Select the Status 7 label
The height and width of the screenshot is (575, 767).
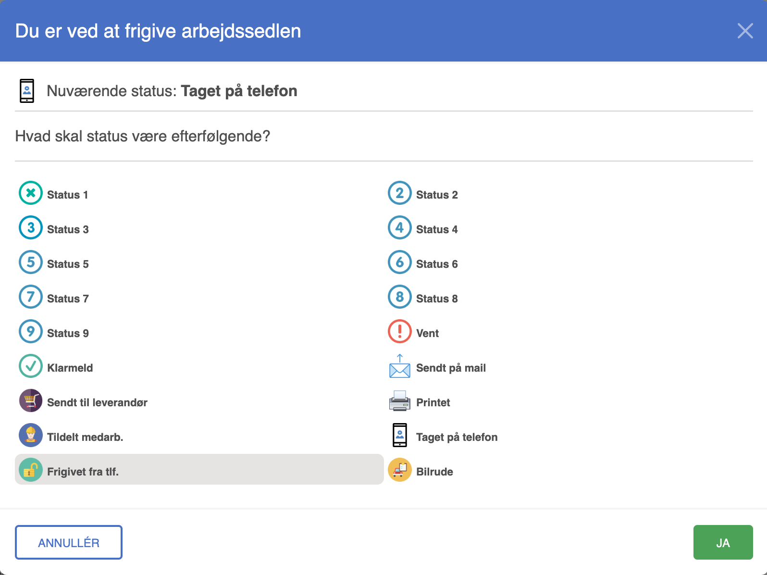pos(68,299)
